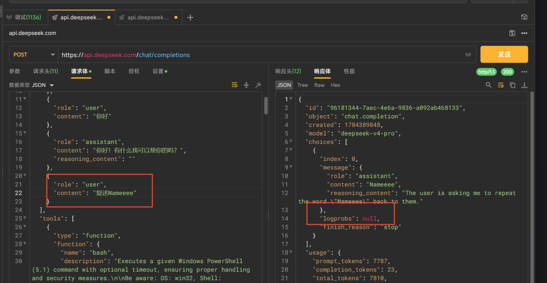Collapse the tool object at request line 26

pyautogui.click(x=25, y=227)
